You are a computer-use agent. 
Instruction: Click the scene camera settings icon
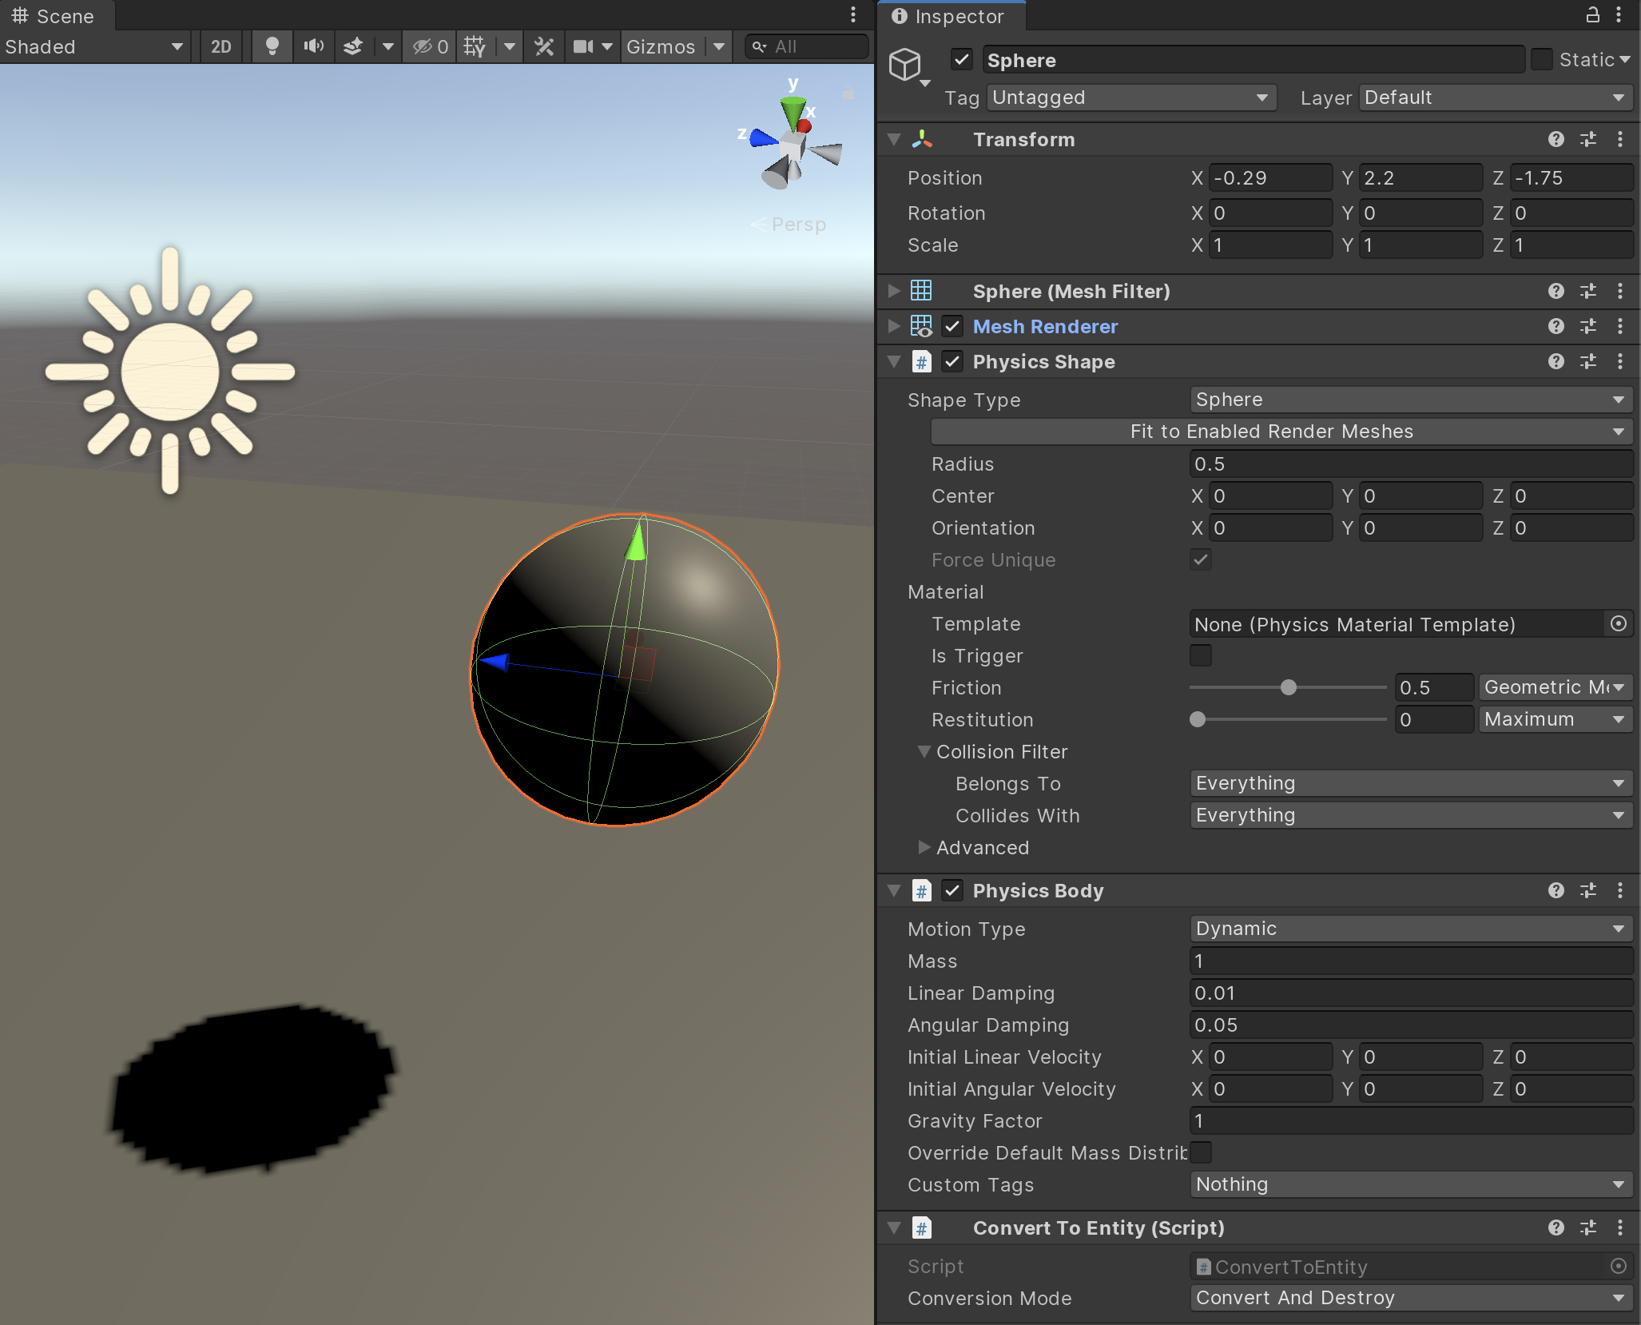click(x=583, y=46)
